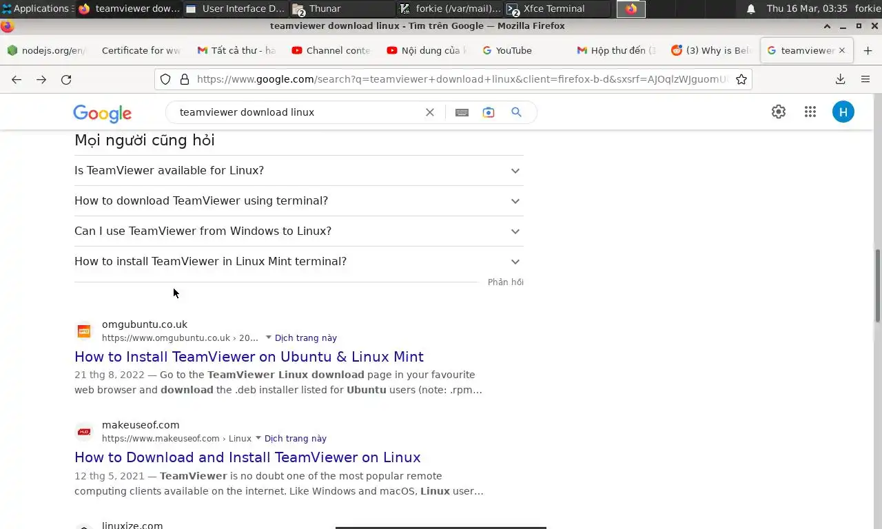The height and width of the screenshot is (529, 882).
Task: Expand 'Is TeamViewer available for Linux?'
Action: click(299, 171)
